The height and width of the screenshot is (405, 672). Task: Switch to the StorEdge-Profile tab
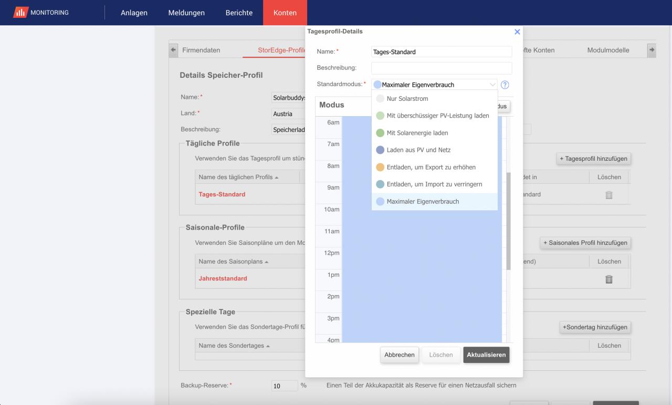(281, 50)
